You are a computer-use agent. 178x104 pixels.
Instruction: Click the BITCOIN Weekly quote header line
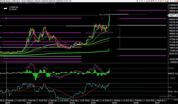click(x=36, y=1)
